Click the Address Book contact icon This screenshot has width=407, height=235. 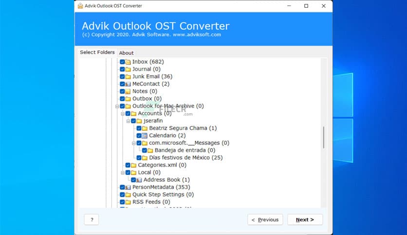pyautogui.click(x=139, y=180)
